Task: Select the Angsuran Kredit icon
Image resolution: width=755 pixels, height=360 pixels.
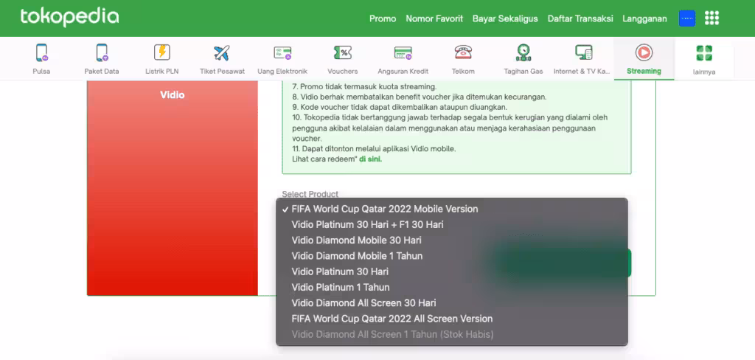Action: click(403, 52)
